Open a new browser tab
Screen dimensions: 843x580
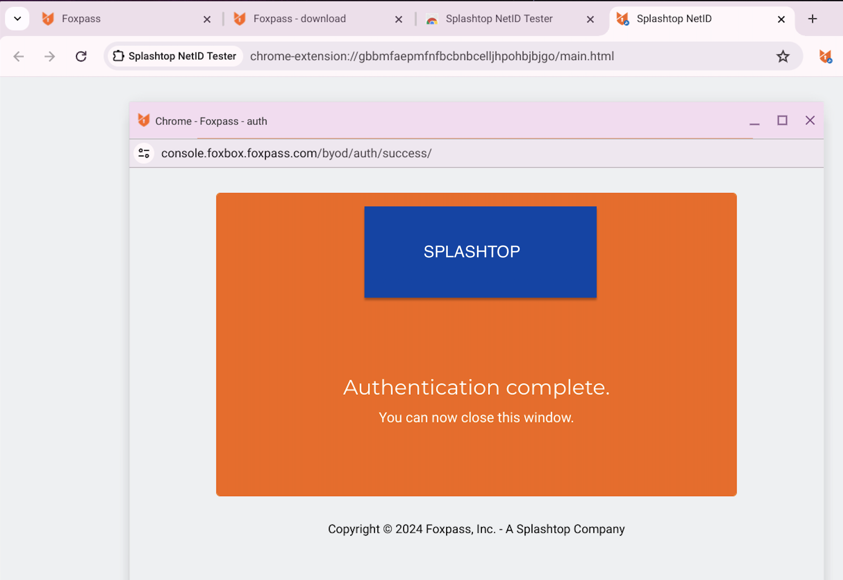tap(812, 19)
